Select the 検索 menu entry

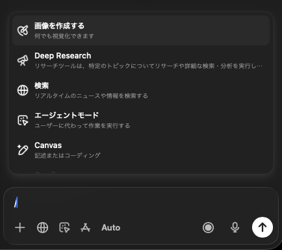click(141, 90)
